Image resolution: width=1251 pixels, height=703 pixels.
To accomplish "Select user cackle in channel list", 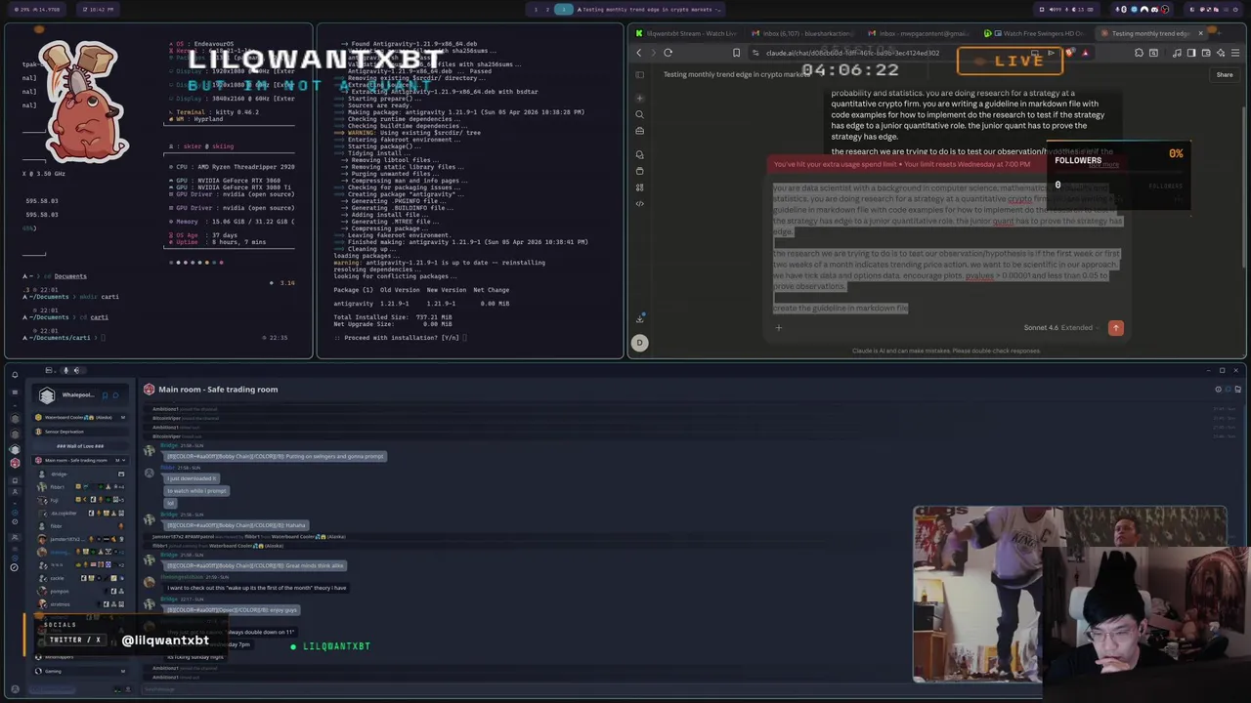I will coord(58,578).
